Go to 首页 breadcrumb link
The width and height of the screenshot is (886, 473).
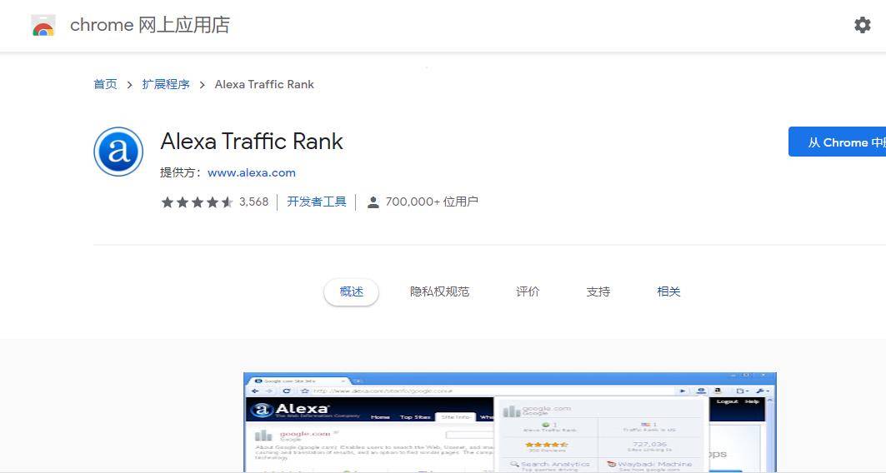pyautogui.click(x=105, y=84)
